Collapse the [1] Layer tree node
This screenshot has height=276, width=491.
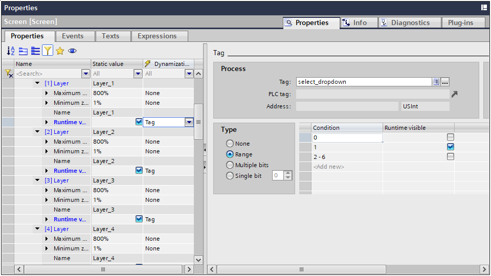[37, 83]
